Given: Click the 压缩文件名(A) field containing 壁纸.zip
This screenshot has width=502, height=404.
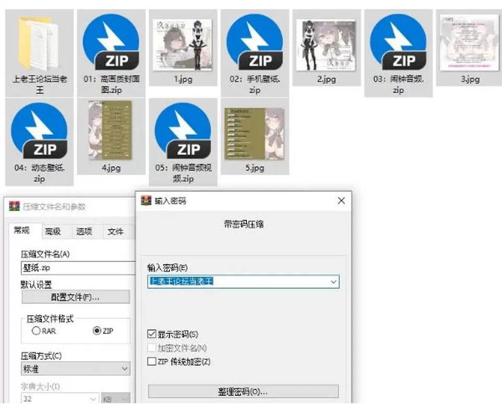Looking at the screenshot, I should [x=78, y=268].
